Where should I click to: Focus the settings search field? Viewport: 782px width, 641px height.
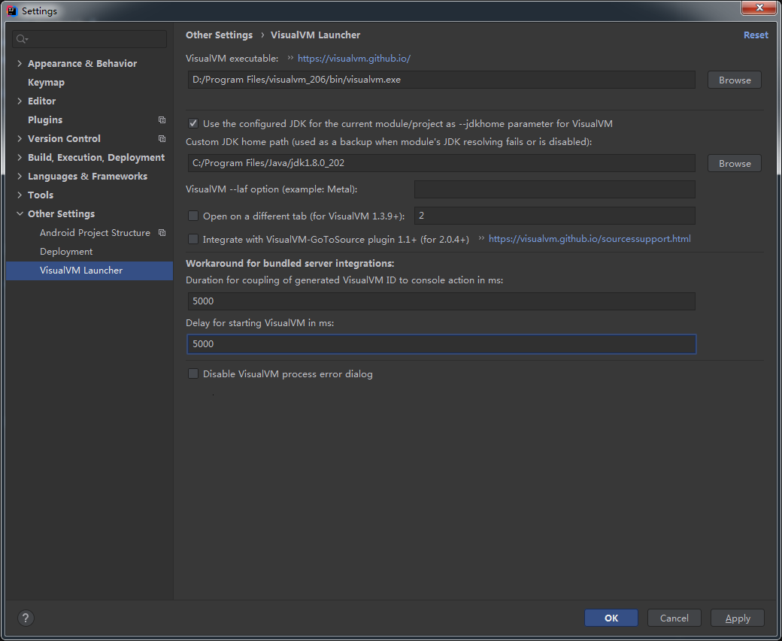(x=89, y=39)
